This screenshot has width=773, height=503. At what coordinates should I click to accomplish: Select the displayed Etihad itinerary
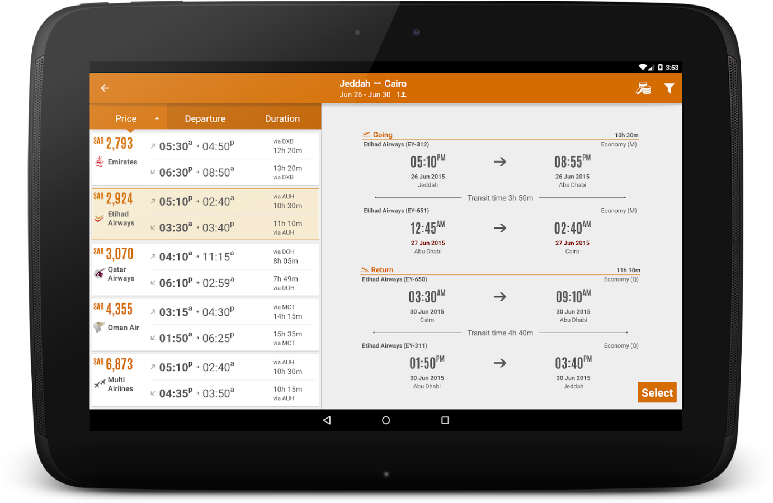point(657,392)
